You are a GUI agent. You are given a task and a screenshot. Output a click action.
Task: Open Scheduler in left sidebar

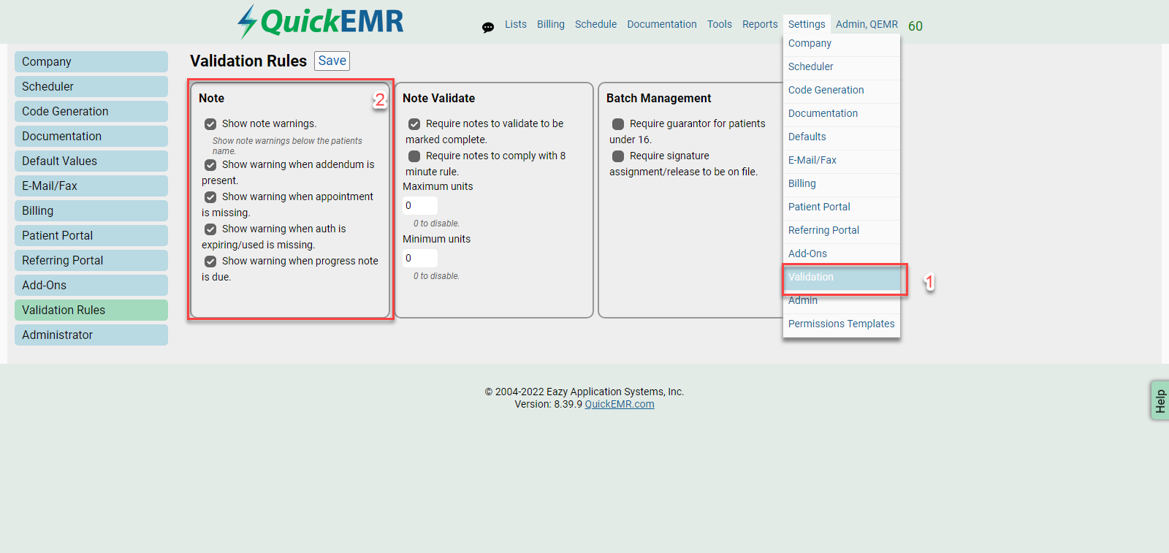click(x=91, y=87)
